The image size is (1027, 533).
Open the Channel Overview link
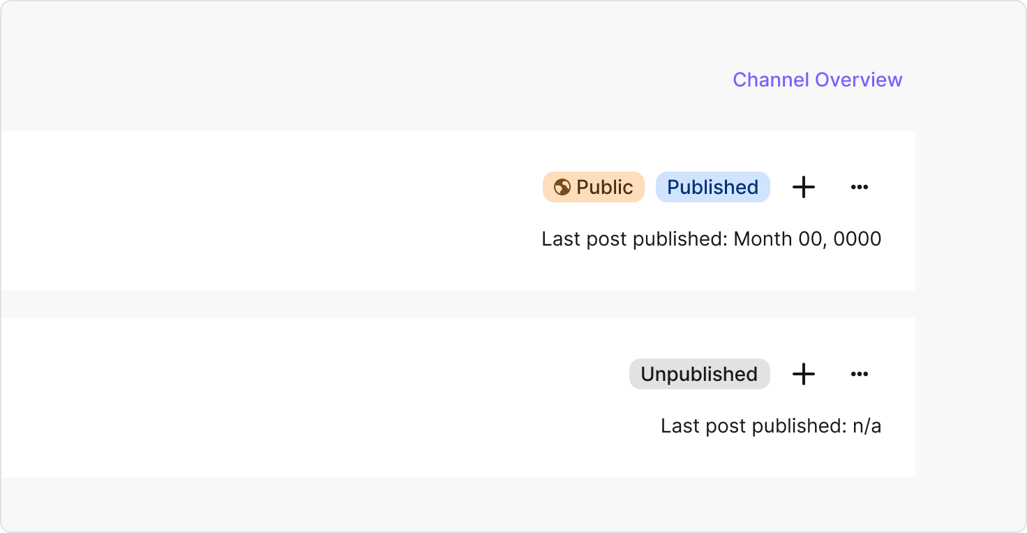(x=817, y=80)
